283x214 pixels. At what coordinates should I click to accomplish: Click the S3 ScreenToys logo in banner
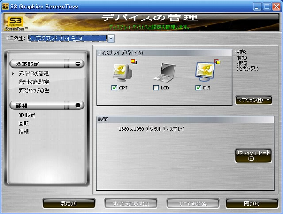pyautogui.click(x=16, y=23)
